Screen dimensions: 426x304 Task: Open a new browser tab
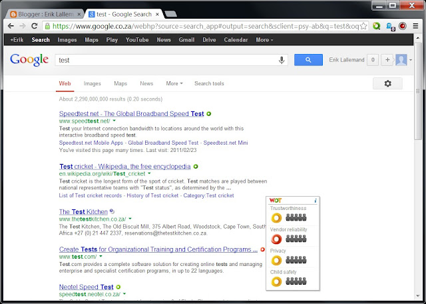coord(171,14)
